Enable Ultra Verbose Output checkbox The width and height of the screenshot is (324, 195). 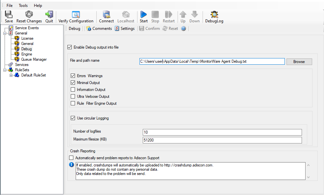tap(73, 97)
